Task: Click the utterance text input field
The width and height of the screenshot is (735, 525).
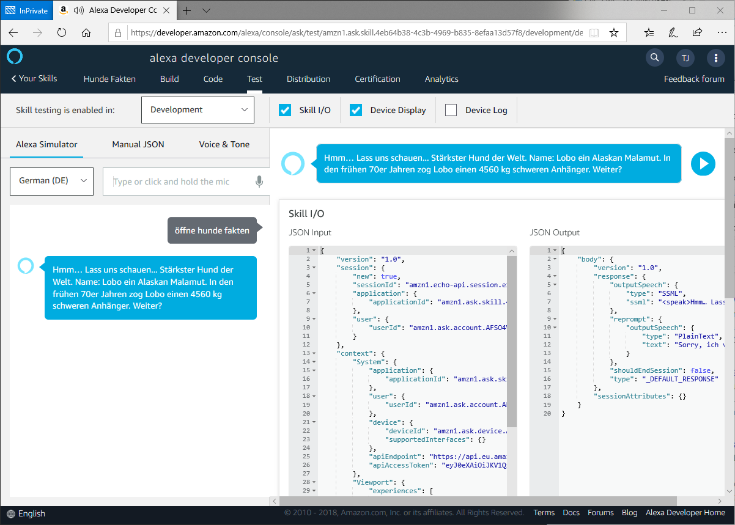Action: (x=177, y=182)
